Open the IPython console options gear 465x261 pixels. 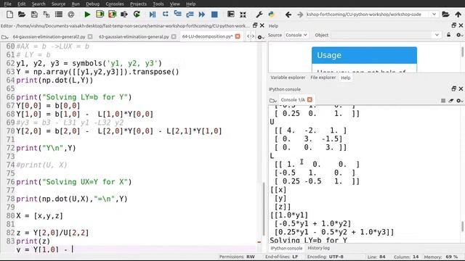tap(459, 101)
